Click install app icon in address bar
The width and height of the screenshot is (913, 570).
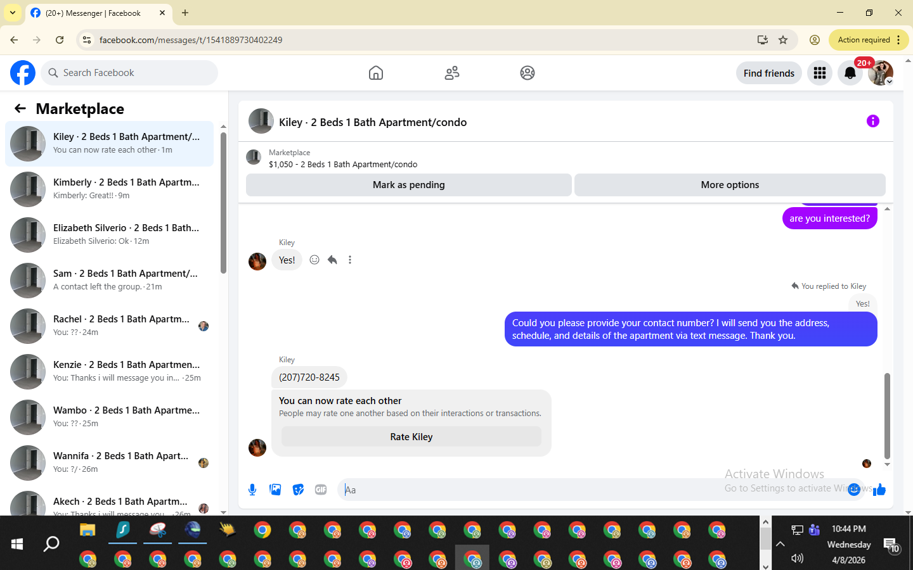click(x=763, y=40)
